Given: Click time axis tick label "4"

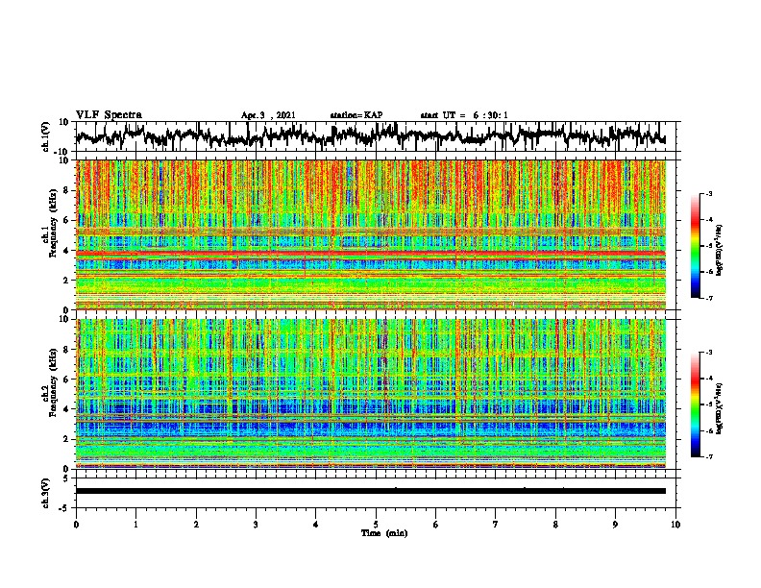Looking at the screenshot, I should click(315, 525).
